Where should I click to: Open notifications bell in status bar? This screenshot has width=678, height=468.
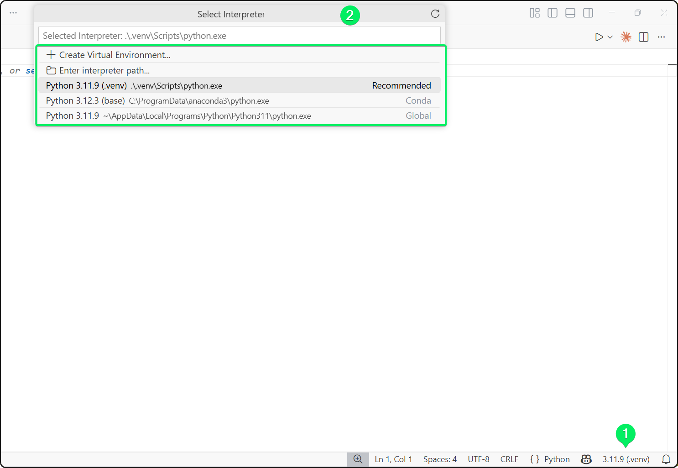[666, 459]
